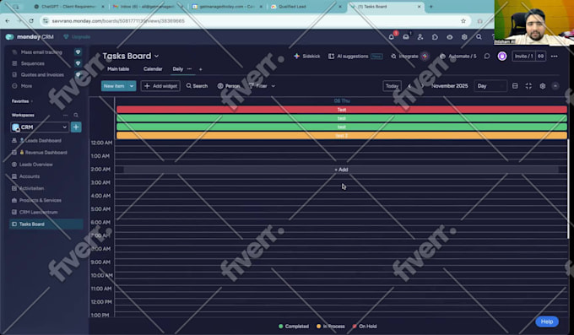Open the apps marketplace puzzle icon
The image size is (574, 335).
[x=435, y=37]
